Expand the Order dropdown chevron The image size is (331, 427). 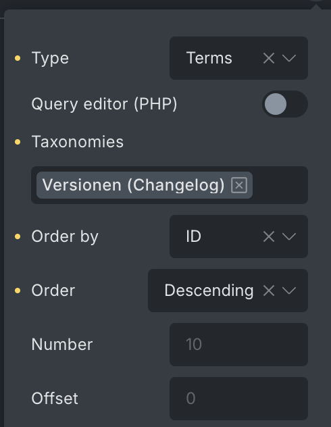coord(289,291)
